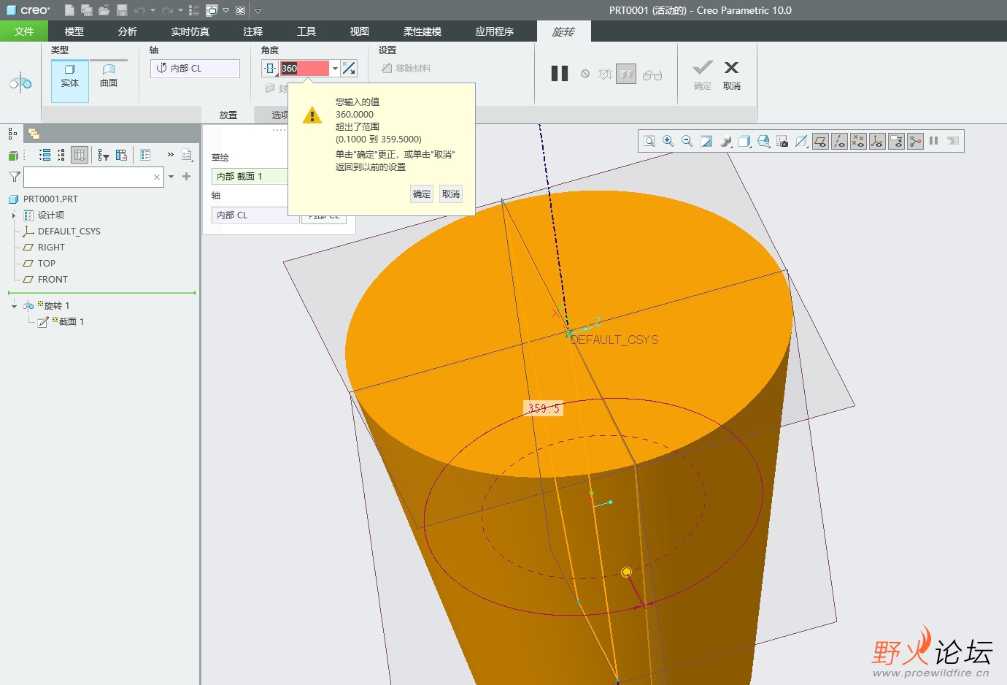Clear the model tree search field
The width and height of the screenshot is (1007, 685).
tap(157, 177)
